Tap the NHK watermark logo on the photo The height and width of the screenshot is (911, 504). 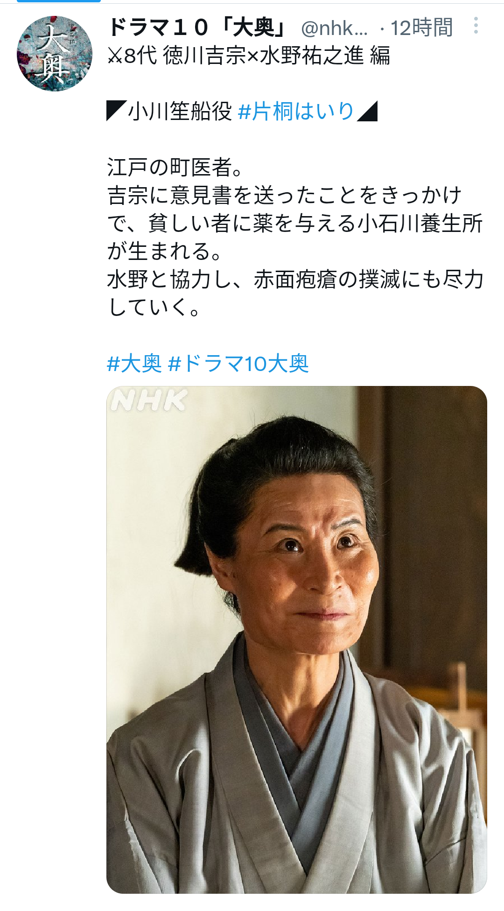point(149,401)
